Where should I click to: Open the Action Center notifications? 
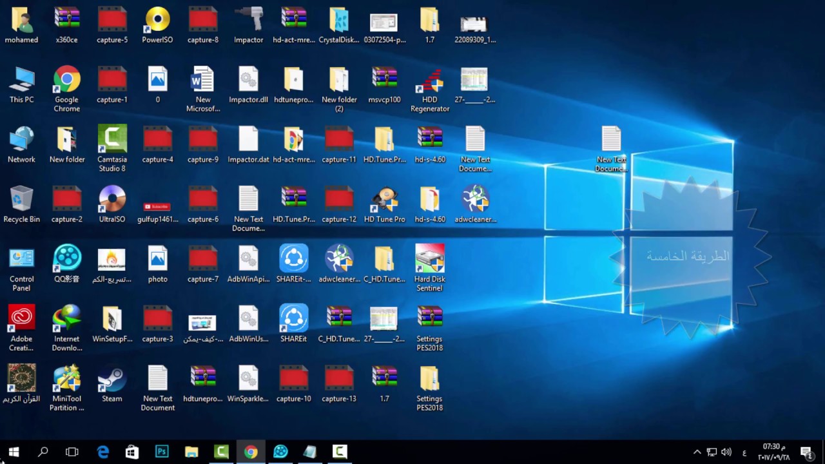(806, 452)
